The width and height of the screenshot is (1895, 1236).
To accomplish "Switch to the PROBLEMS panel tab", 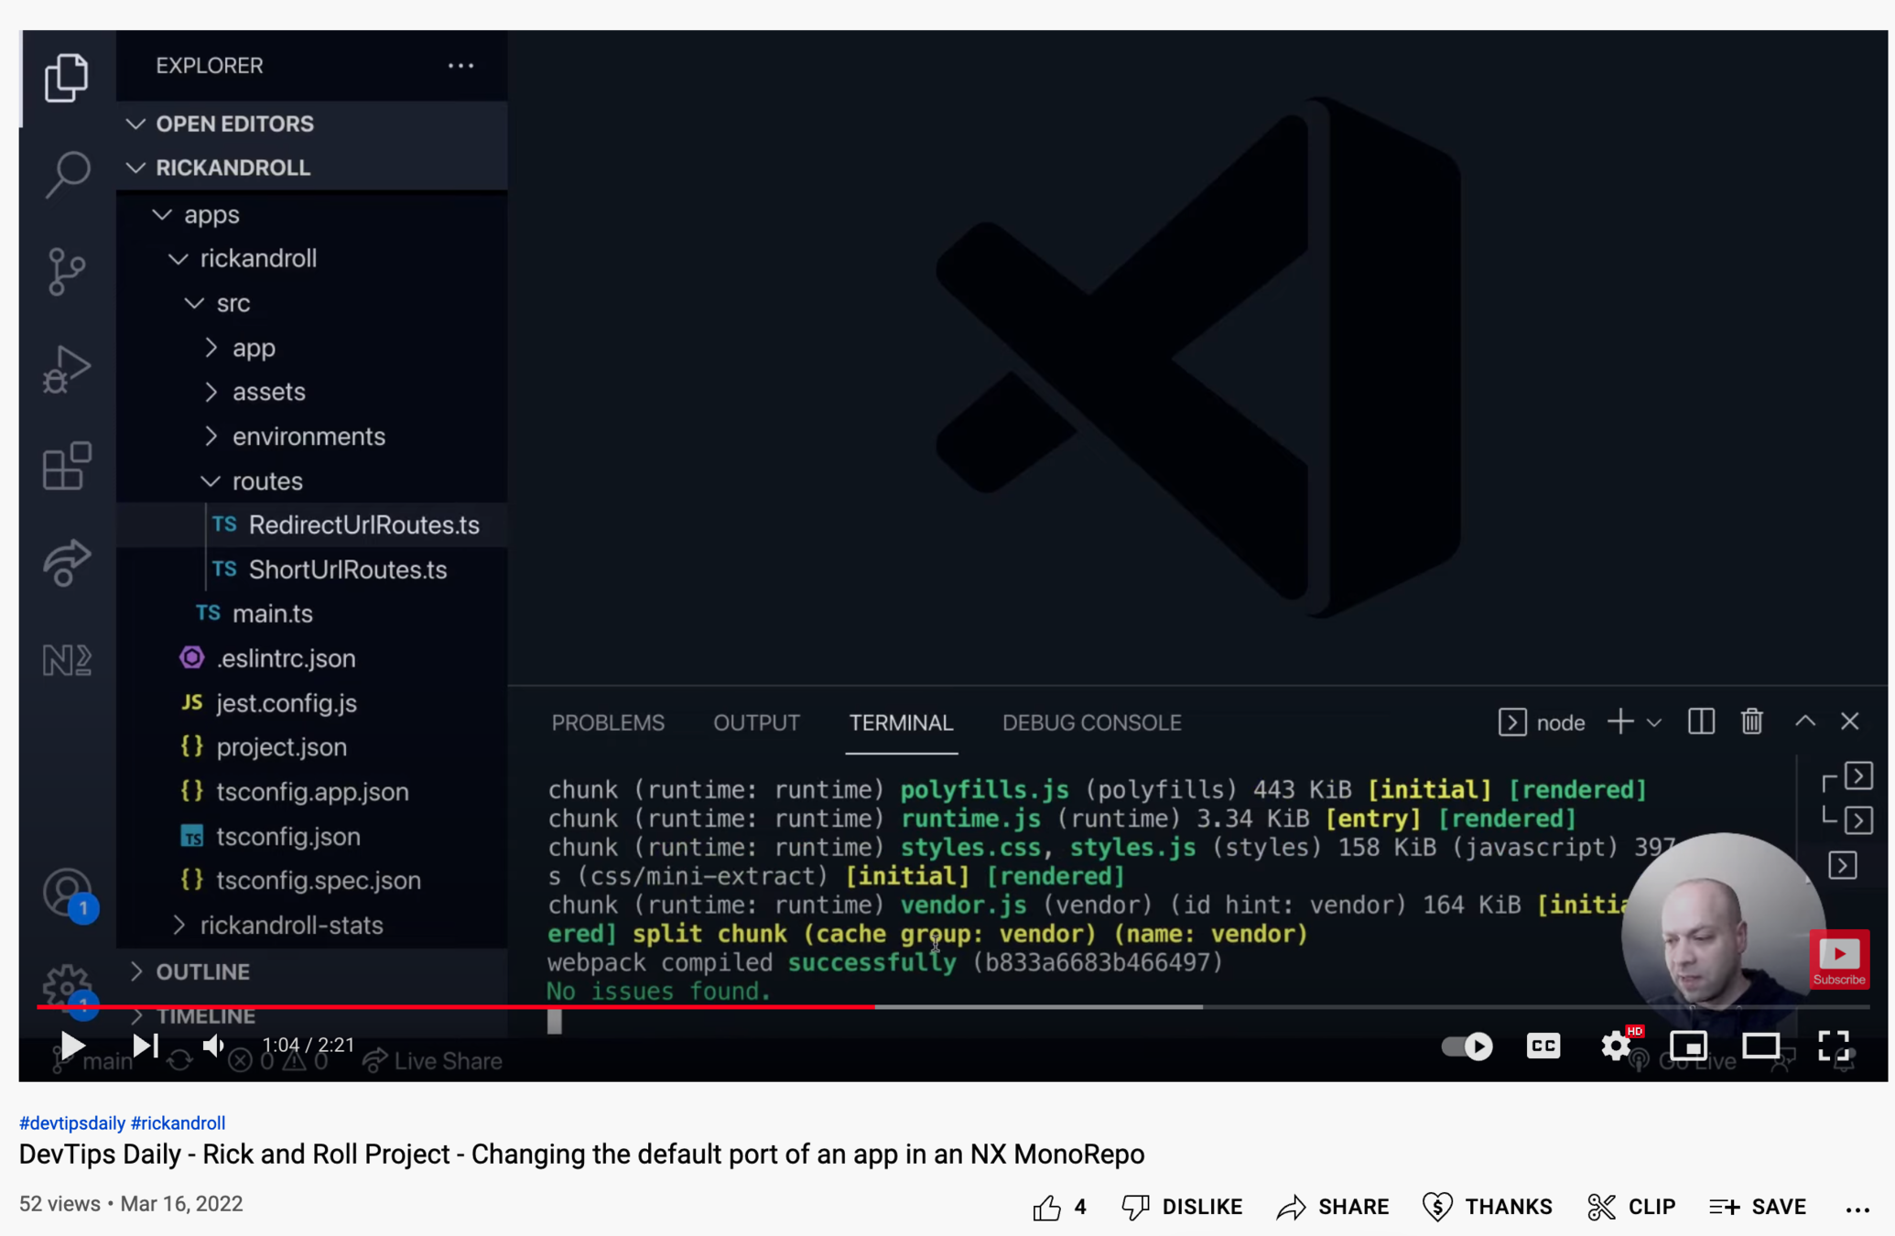I will click(608, 722).
